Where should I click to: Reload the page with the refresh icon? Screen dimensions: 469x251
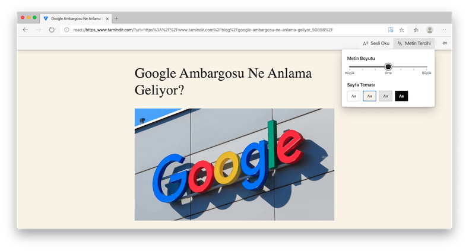[52, 30]
